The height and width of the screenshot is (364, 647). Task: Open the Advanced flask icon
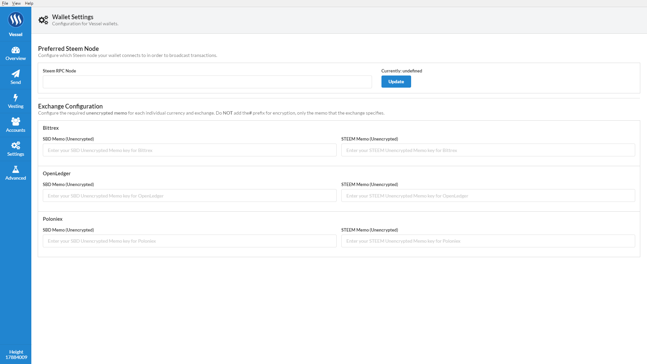(16, 169)
